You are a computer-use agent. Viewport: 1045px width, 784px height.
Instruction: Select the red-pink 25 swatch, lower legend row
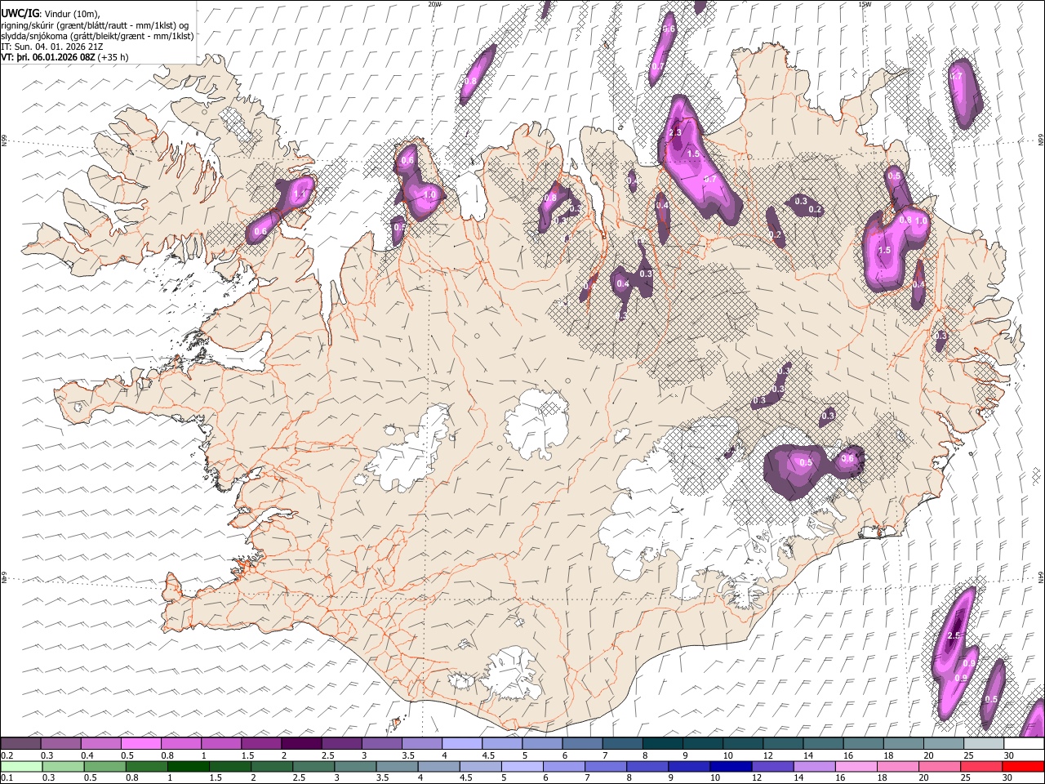981,766
